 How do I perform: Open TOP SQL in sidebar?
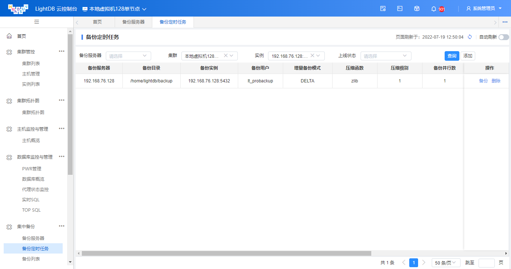pyautogui.click(x=31, y=210)
